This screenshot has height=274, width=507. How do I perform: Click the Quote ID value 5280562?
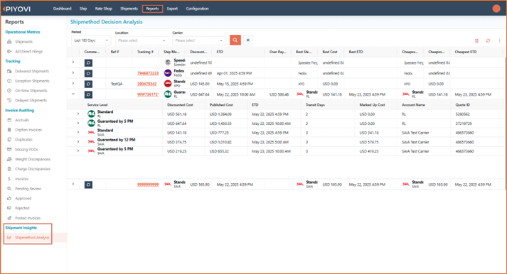[462, 114]
